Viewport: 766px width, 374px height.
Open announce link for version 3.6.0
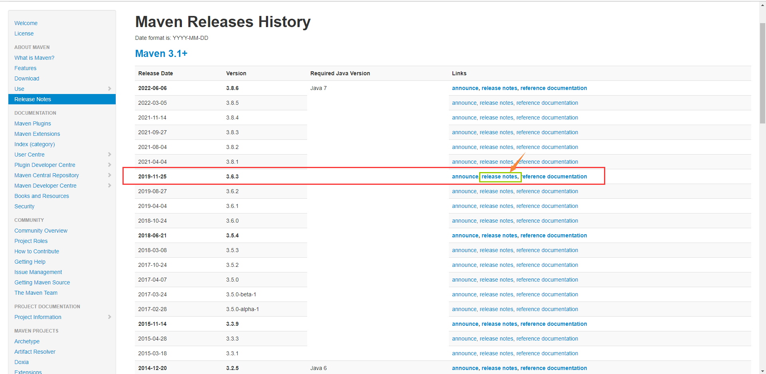pyautogui.click(x=464, y=221)
